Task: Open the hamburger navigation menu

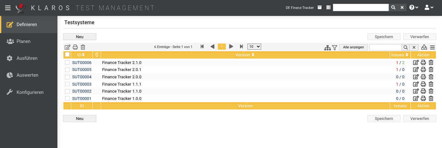Action: pos(8,8)
